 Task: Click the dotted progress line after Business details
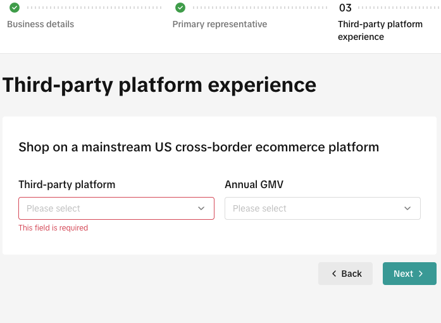[x=95, y=8]
